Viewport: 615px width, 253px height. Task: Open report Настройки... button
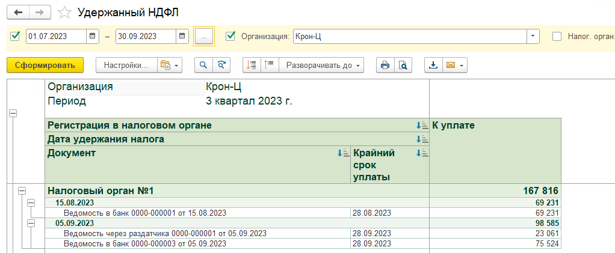[x=126, y=66]
